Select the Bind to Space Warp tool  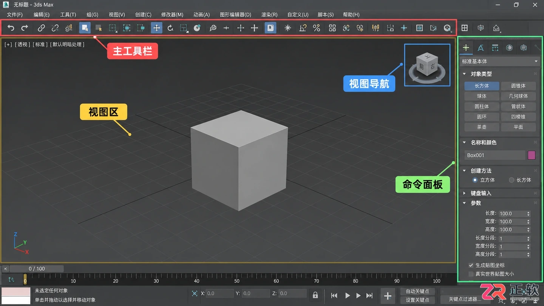point(69,28)
